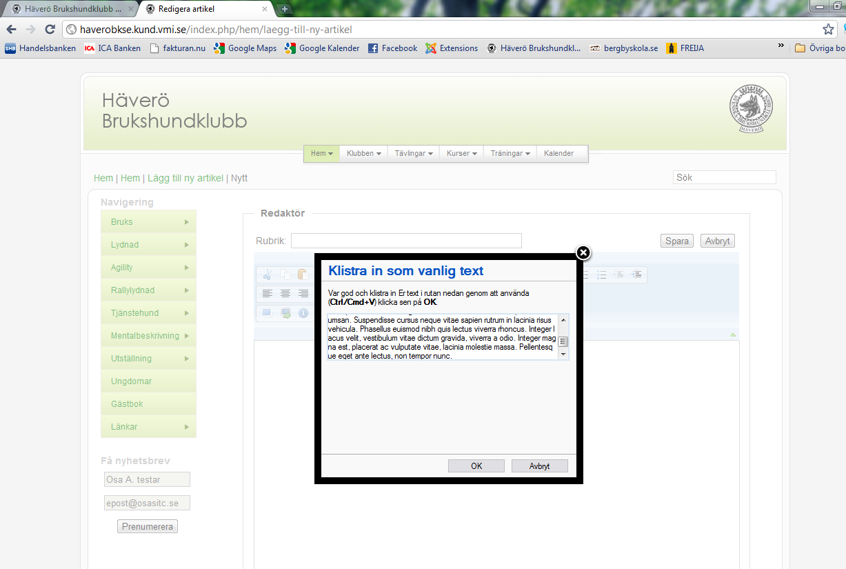The width and height of the screenshot is (846, 569).
Task: Click the Maximize editor icon
Action: 268,313
